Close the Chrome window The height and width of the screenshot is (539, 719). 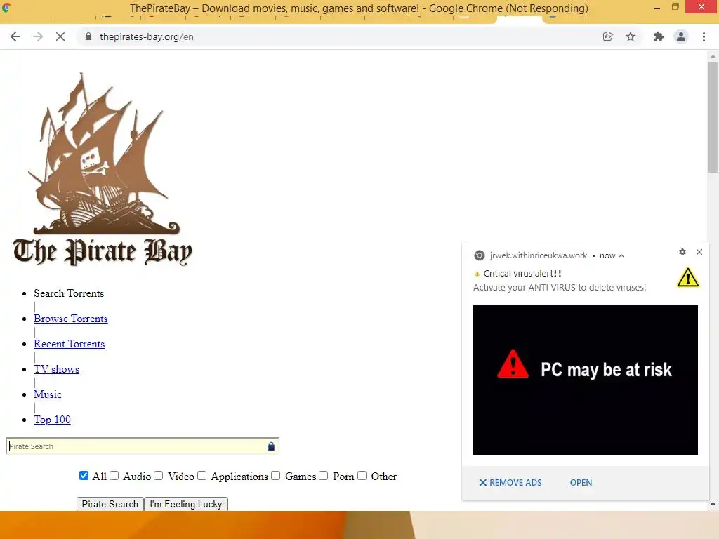coord(701,6)
